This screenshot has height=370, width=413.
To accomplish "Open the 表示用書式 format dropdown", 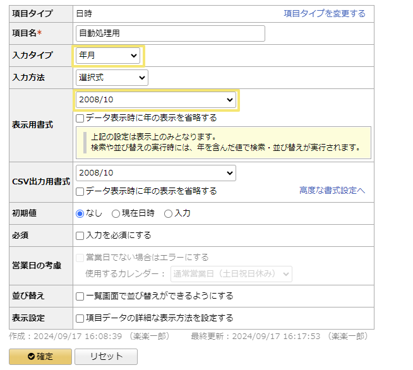I will click(155, 100).
